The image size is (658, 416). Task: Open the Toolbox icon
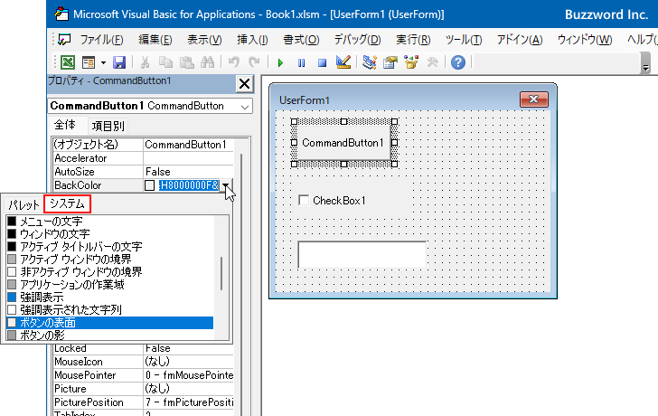point(432,62)
